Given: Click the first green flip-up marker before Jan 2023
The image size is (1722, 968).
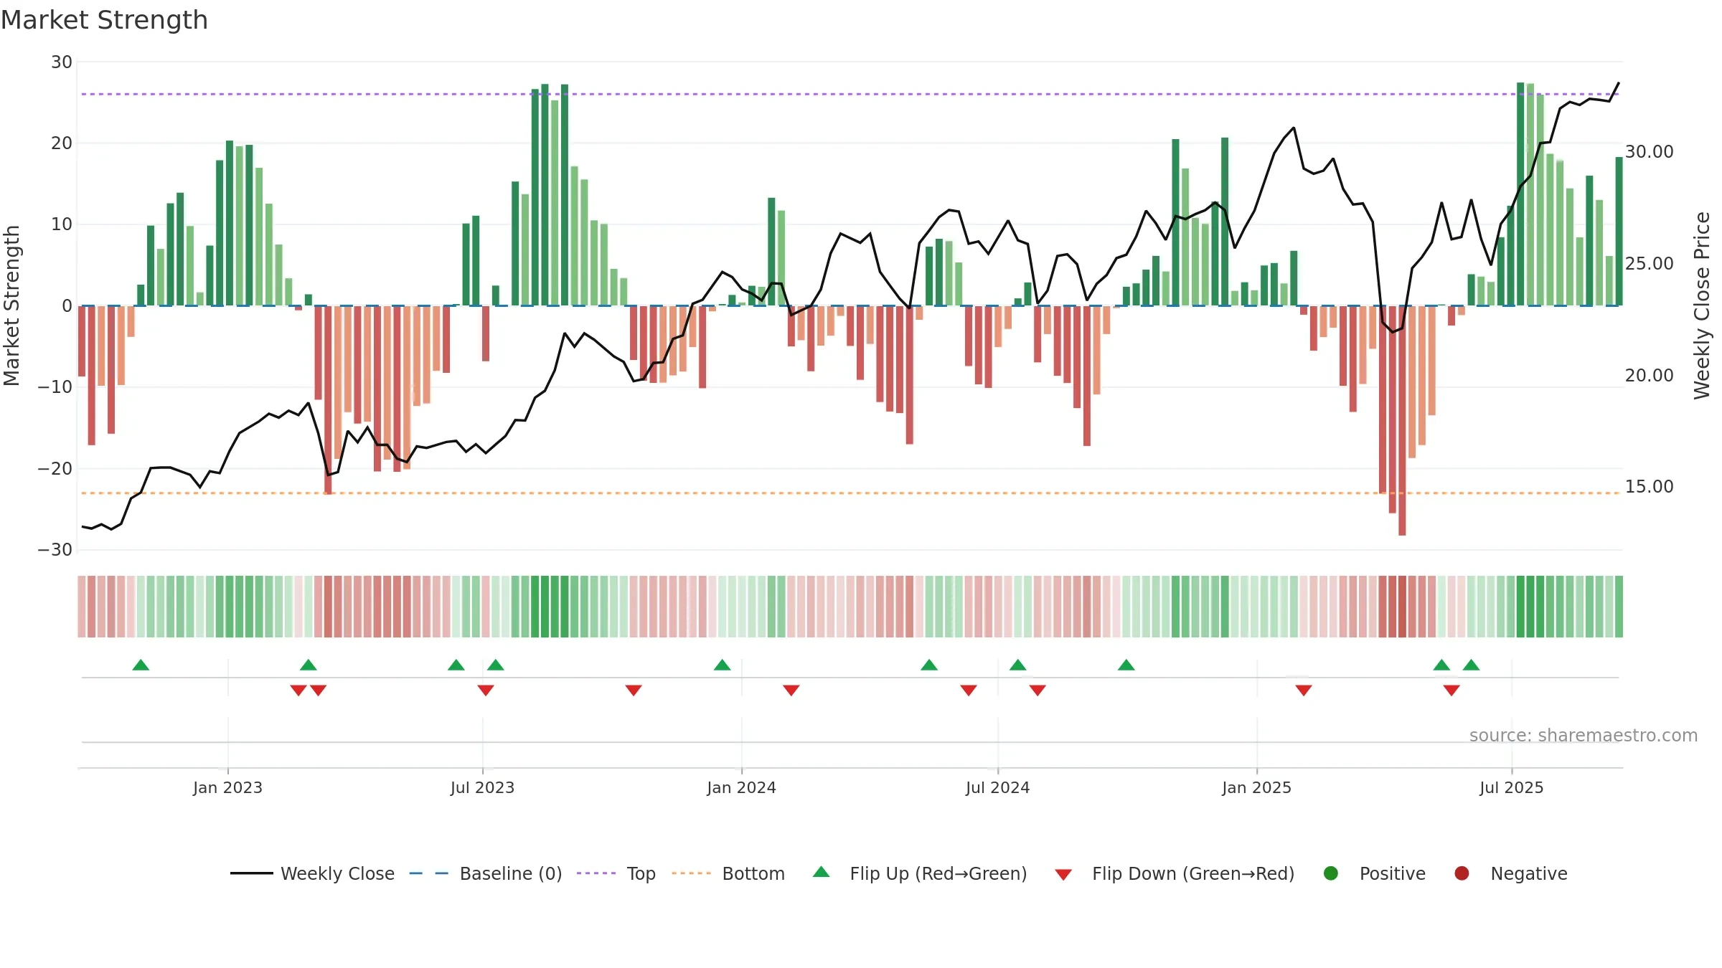Looking at the screenshot, I should click(141, 665).
